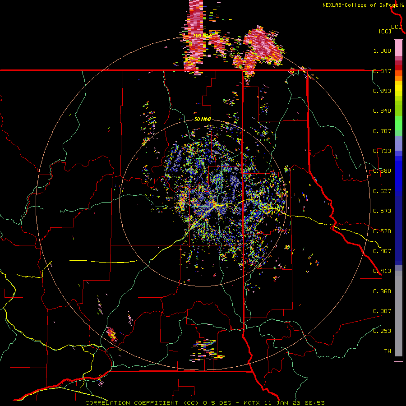406x406 pixels.
Task: Pick the large gray color bar segment
Action: (398, 314)
